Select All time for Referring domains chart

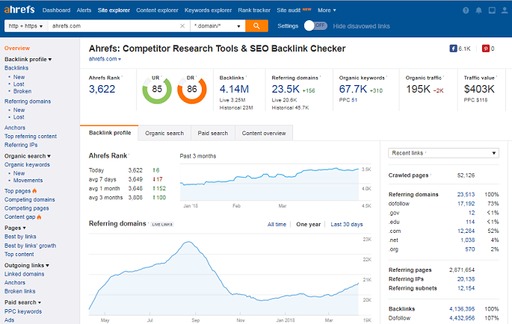[277, 224]
